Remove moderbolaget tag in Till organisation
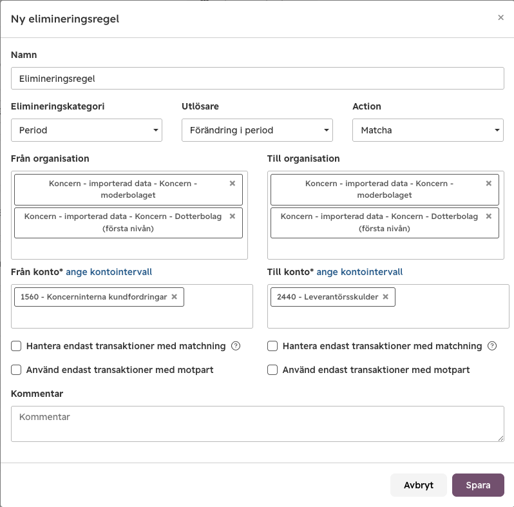514x507 pixels. [489, 184]
